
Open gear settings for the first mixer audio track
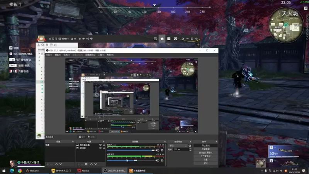(x=162, y=150)
